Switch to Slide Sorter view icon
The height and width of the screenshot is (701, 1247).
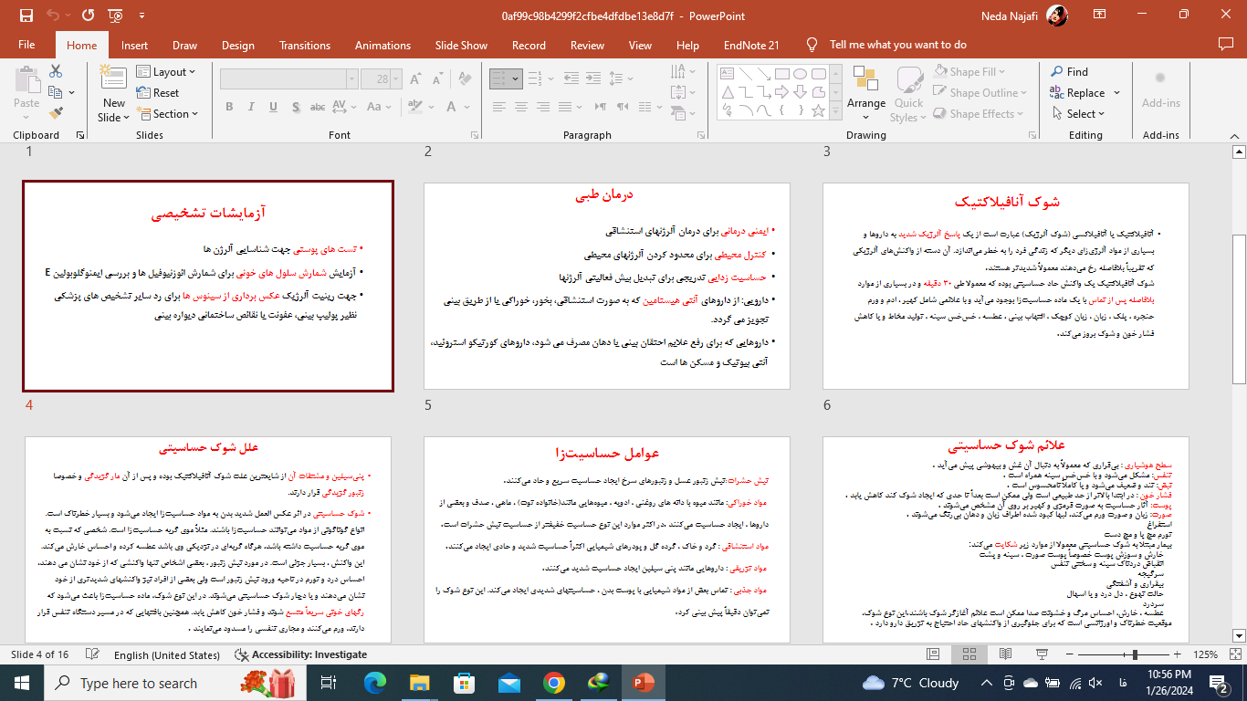point(969,654)
